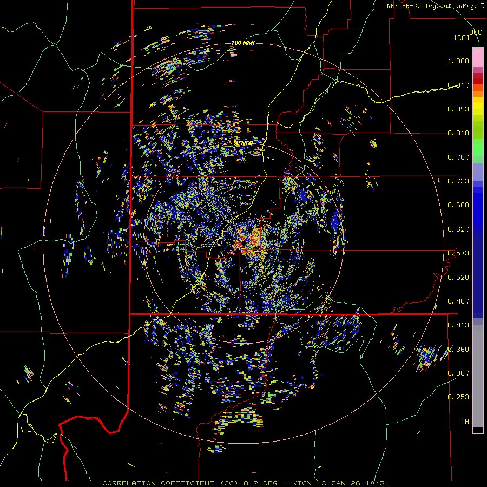Click the [CC] legend label
487x487 pixels.
click(462, 37)
